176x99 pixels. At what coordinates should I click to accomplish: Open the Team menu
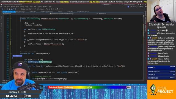pos(27,7)
